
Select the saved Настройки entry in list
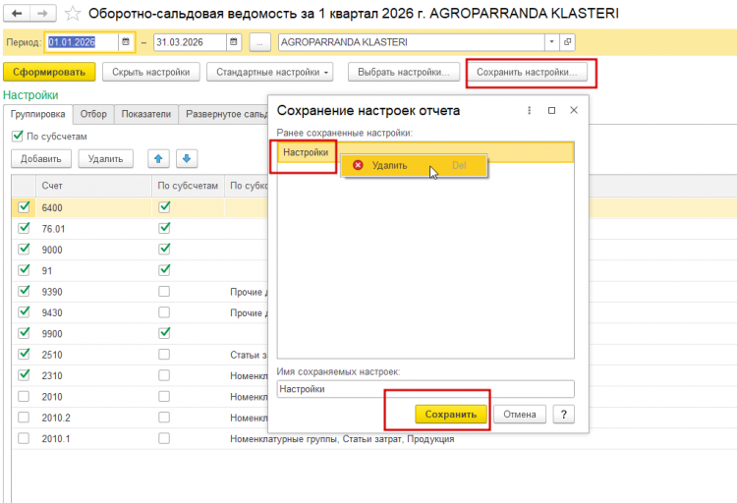[x=425, y=152]
